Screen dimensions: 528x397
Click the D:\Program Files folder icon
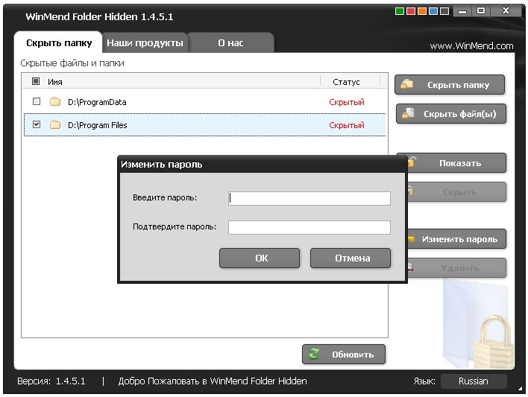pos(55,125)
